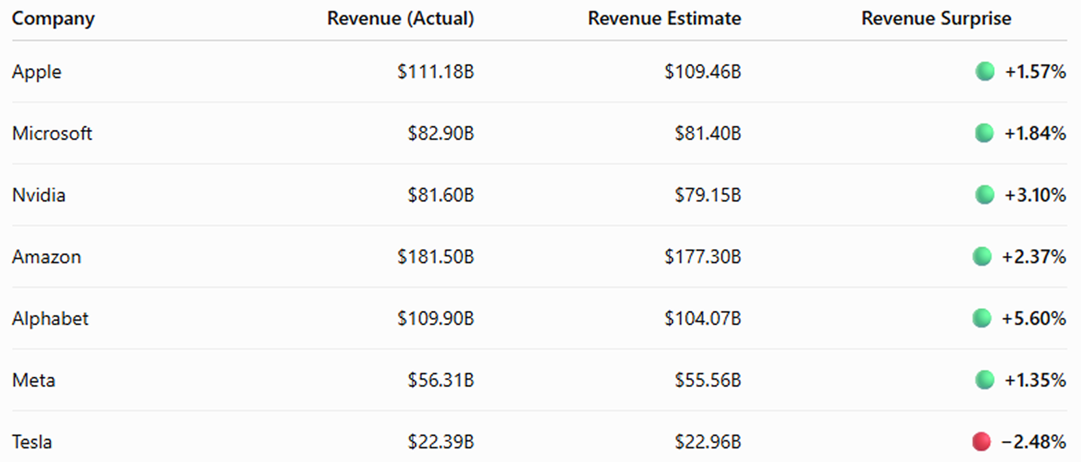Click Meta's revenue estimate $55.56B
1081x462 pixels.
click(x=708, y=381)
